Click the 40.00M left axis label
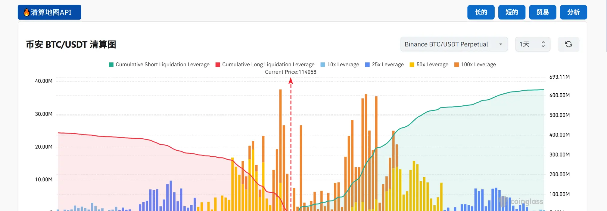 pos(44,81)
